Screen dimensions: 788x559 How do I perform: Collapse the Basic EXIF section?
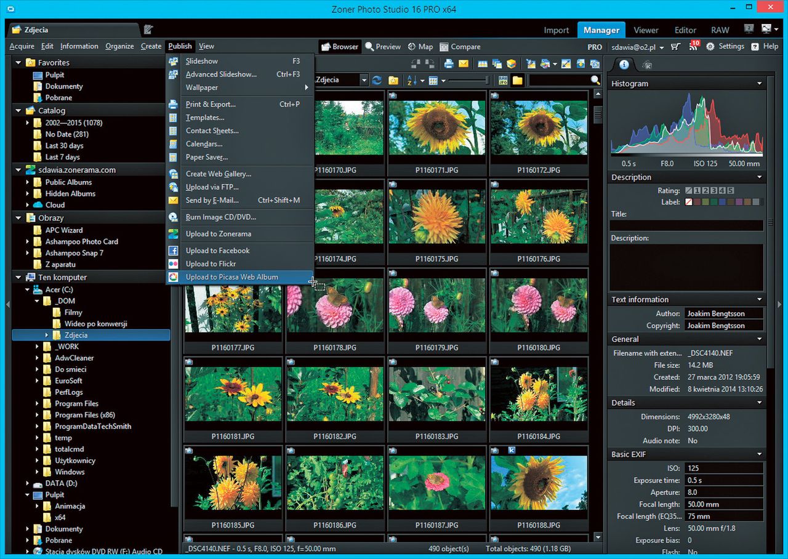pyautogui.click(x=759, y=454)
